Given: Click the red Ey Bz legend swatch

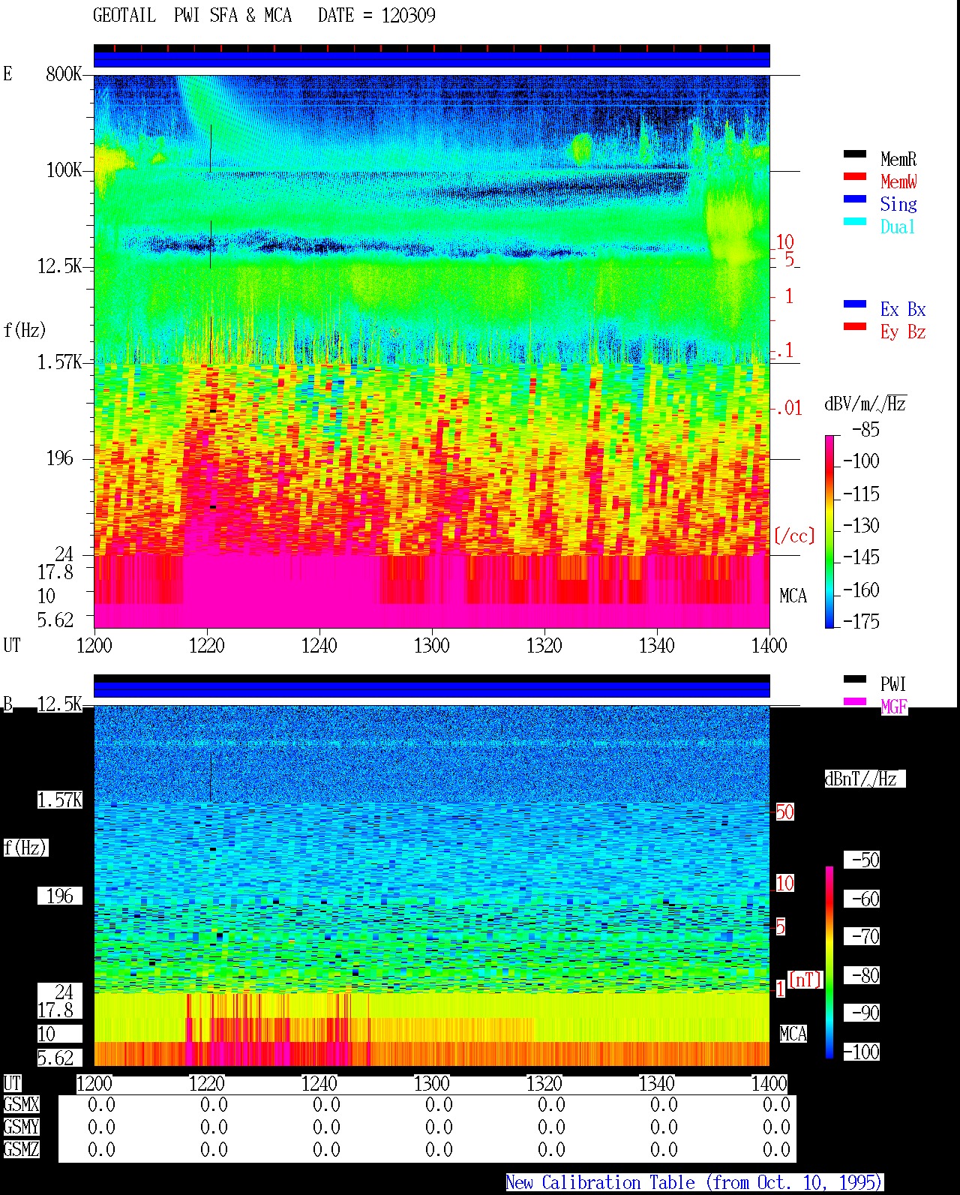Looking at the screenshot, I should coord(855,327).
